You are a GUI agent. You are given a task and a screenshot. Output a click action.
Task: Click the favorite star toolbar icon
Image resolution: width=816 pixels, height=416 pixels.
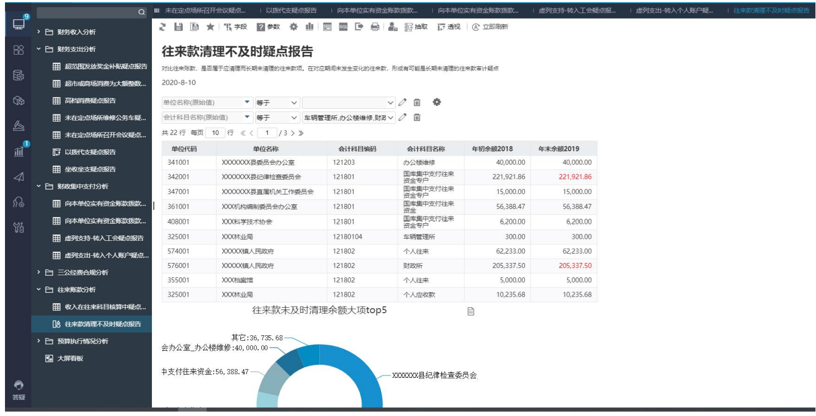(210, 27)
